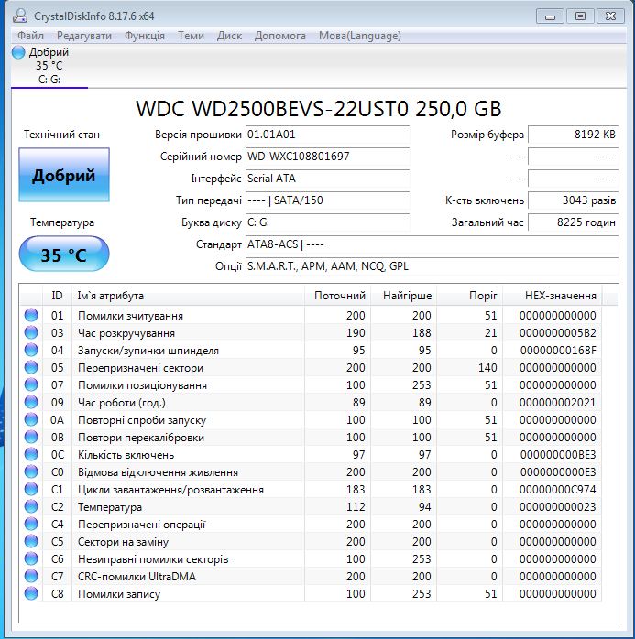This screenshot has height=639, width=635.
Task: Open the Мова(Language) menu
Action: coord(359,36)
